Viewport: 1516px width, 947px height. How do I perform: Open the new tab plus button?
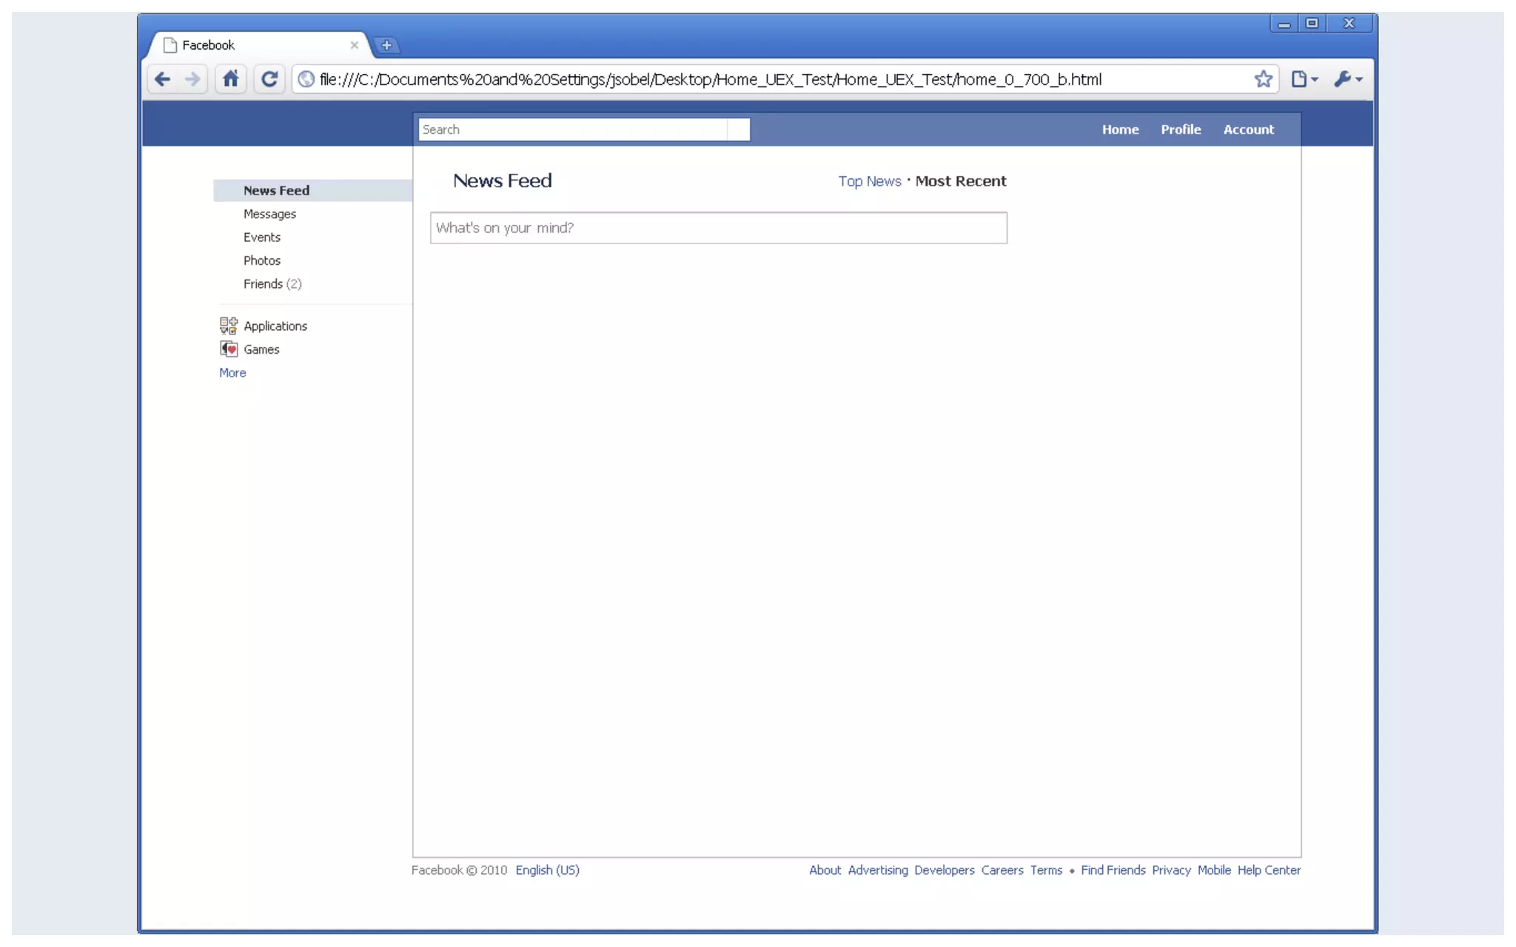click(x=386, y=45)
